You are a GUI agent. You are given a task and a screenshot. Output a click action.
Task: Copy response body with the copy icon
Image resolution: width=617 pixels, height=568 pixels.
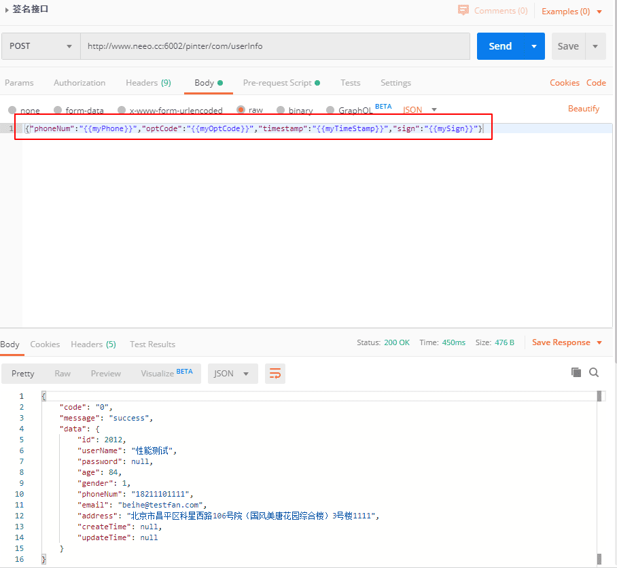tap(576, 372)
